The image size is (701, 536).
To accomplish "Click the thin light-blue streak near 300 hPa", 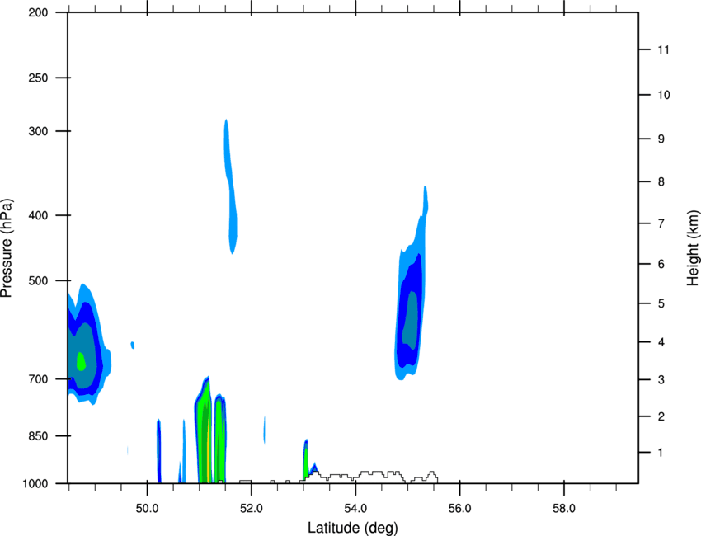I will pos(230,186).
